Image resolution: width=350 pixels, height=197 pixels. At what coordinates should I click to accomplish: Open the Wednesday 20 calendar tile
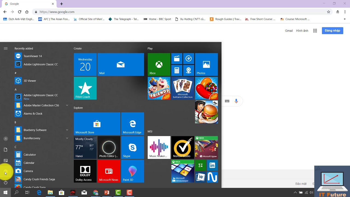[x=85, y=64]
